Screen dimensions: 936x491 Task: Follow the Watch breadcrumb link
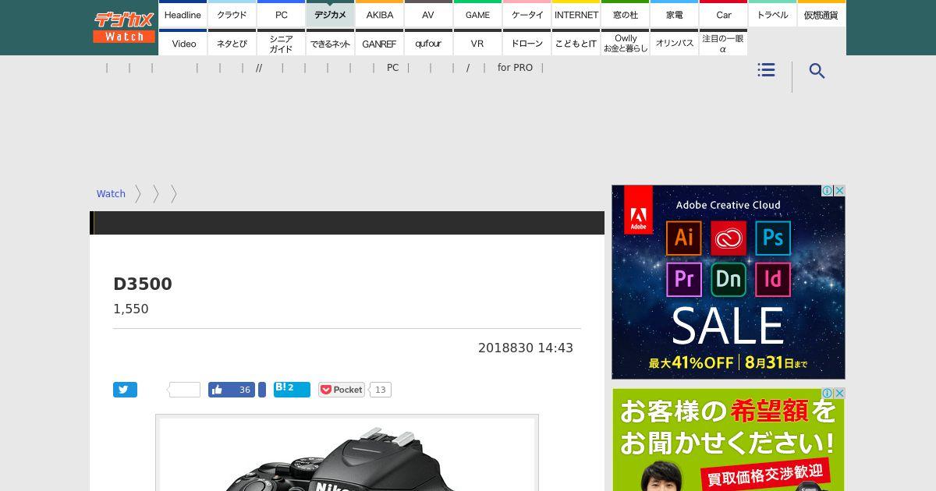(x=111, y=194)
